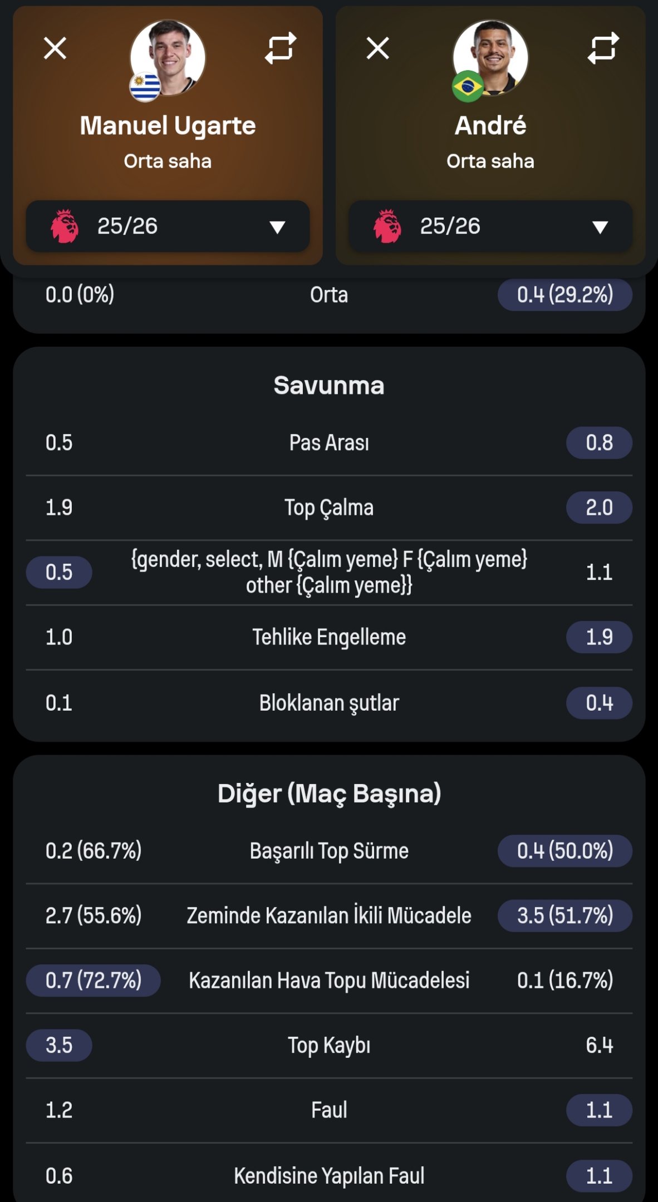Open Ugarte's 25/26 season dropdown

click(277, 226)
